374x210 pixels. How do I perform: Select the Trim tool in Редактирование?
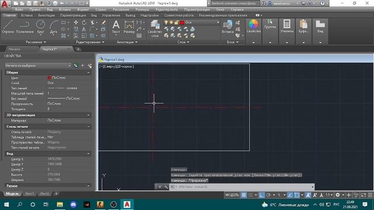[x=92, y=22]
